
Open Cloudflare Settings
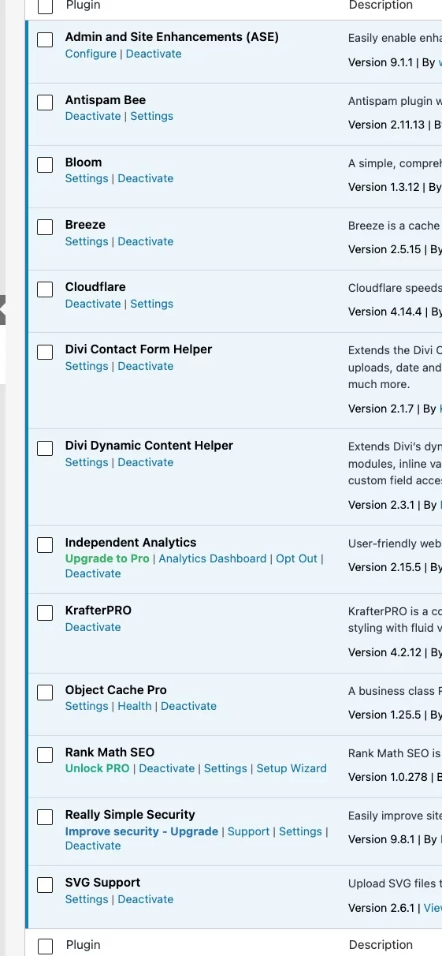pyautogui.click(x=152, y=304)
